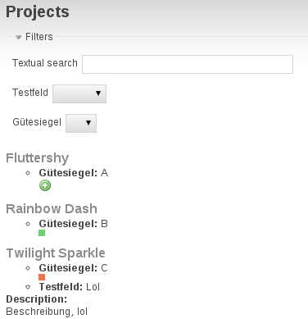Open the Rainbow Dash project link

[x=52, y=208]
